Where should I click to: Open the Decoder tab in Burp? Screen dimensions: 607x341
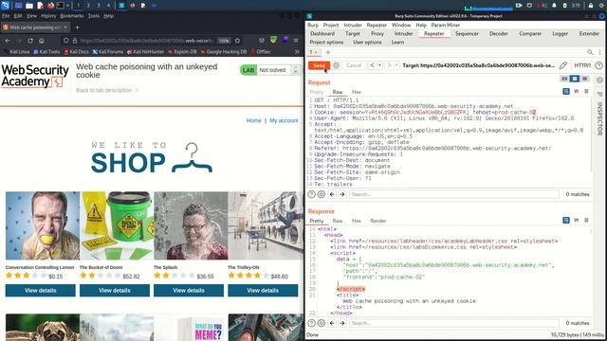[x=499, y=34]
